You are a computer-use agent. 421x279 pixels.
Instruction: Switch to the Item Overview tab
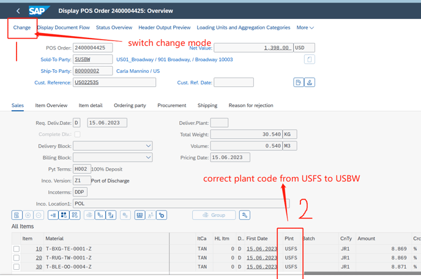pos(51,105)
